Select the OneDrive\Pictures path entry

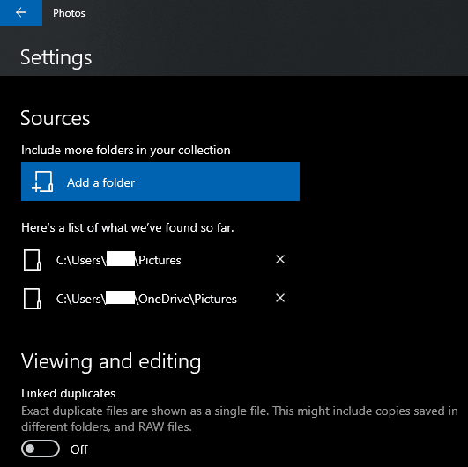146,299
